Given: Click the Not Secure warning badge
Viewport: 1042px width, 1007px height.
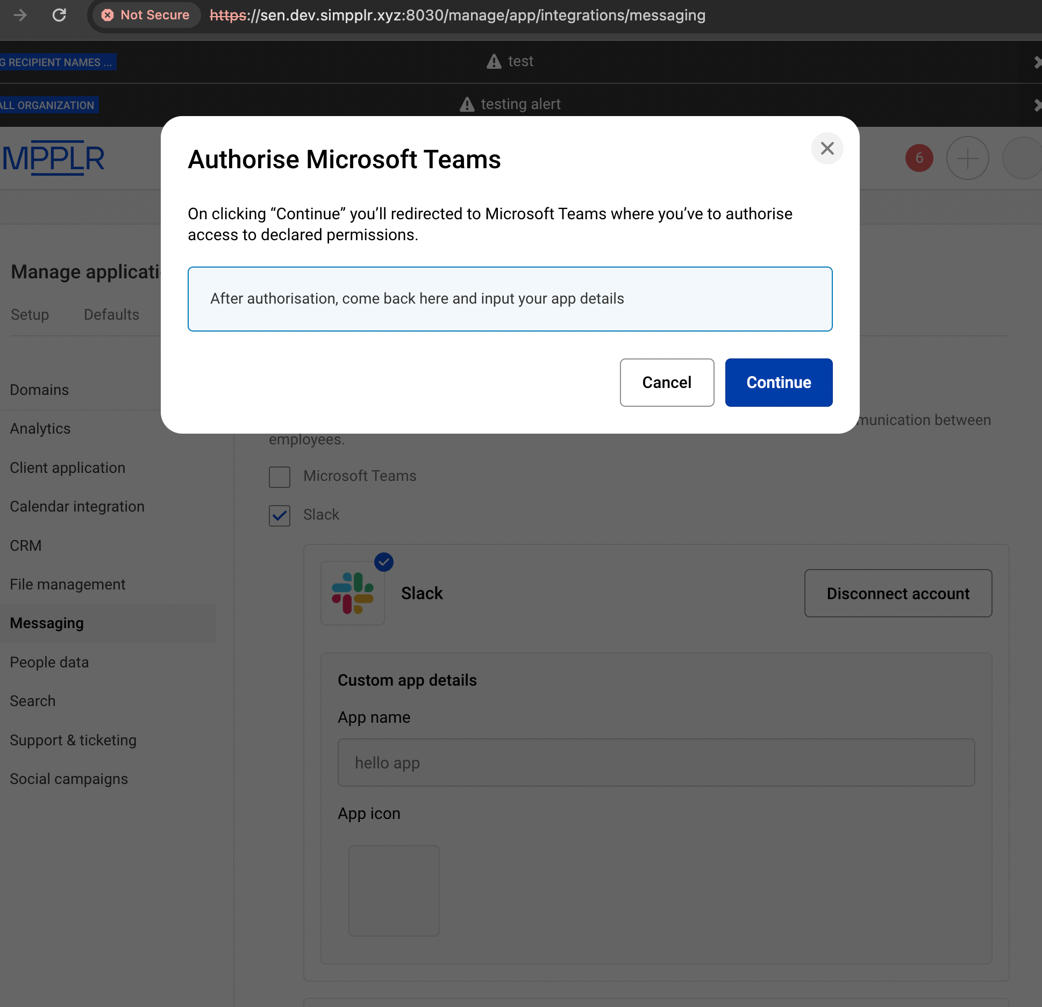Looking at the screenshot, I should point(146,15).
